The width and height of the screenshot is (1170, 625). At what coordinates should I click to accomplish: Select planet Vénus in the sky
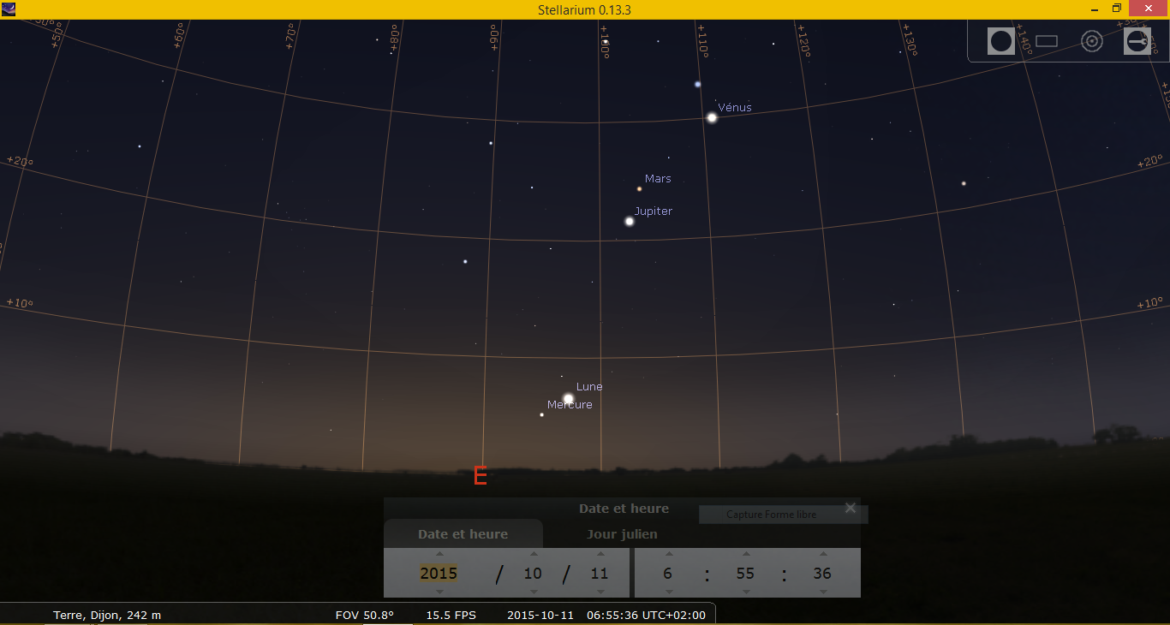pyautogui.click(x=712, y=117)
